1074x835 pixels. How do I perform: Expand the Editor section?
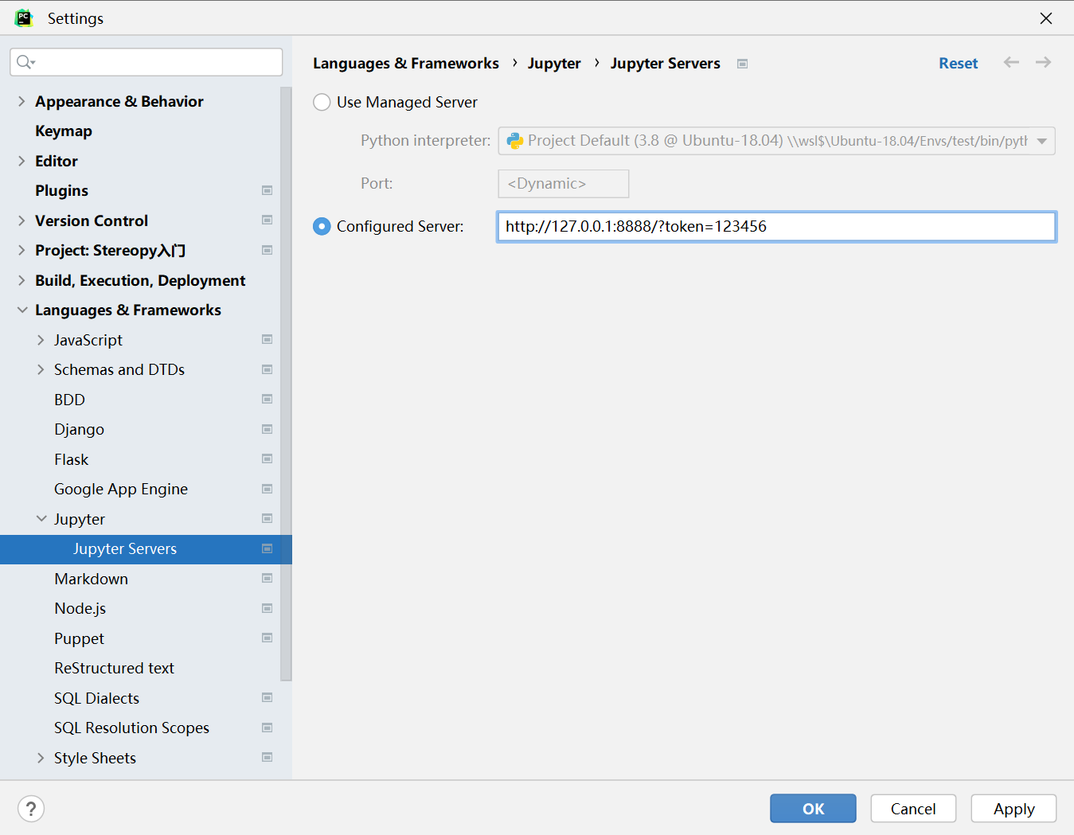point(21,161)
